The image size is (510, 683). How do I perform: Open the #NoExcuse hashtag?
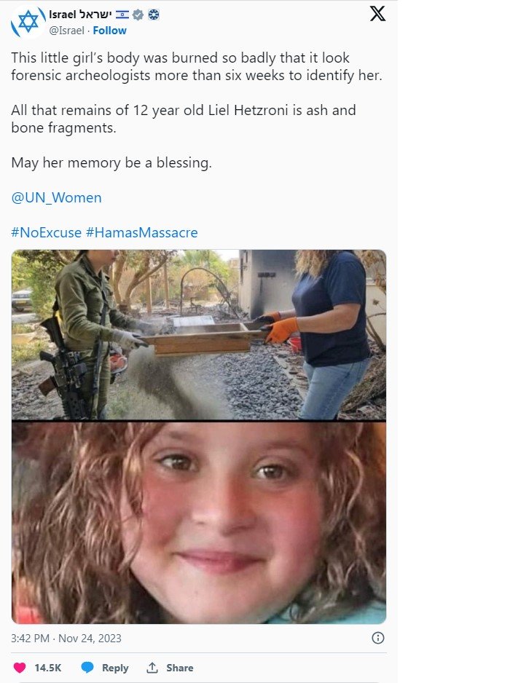[46, 232]
